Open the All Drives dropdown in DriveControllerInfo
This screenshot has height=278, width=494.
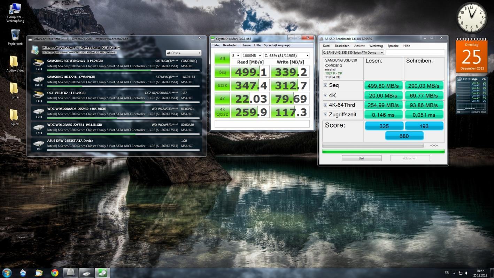[184, 53]
